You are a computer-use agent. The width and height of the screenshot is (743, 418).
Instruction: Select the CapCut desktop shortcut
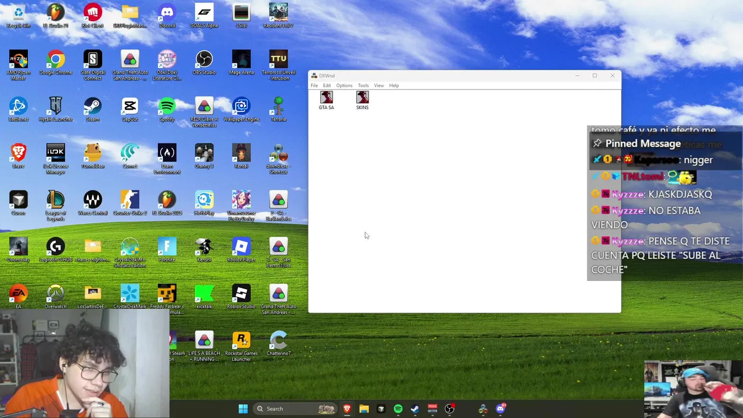coord(130,109)
